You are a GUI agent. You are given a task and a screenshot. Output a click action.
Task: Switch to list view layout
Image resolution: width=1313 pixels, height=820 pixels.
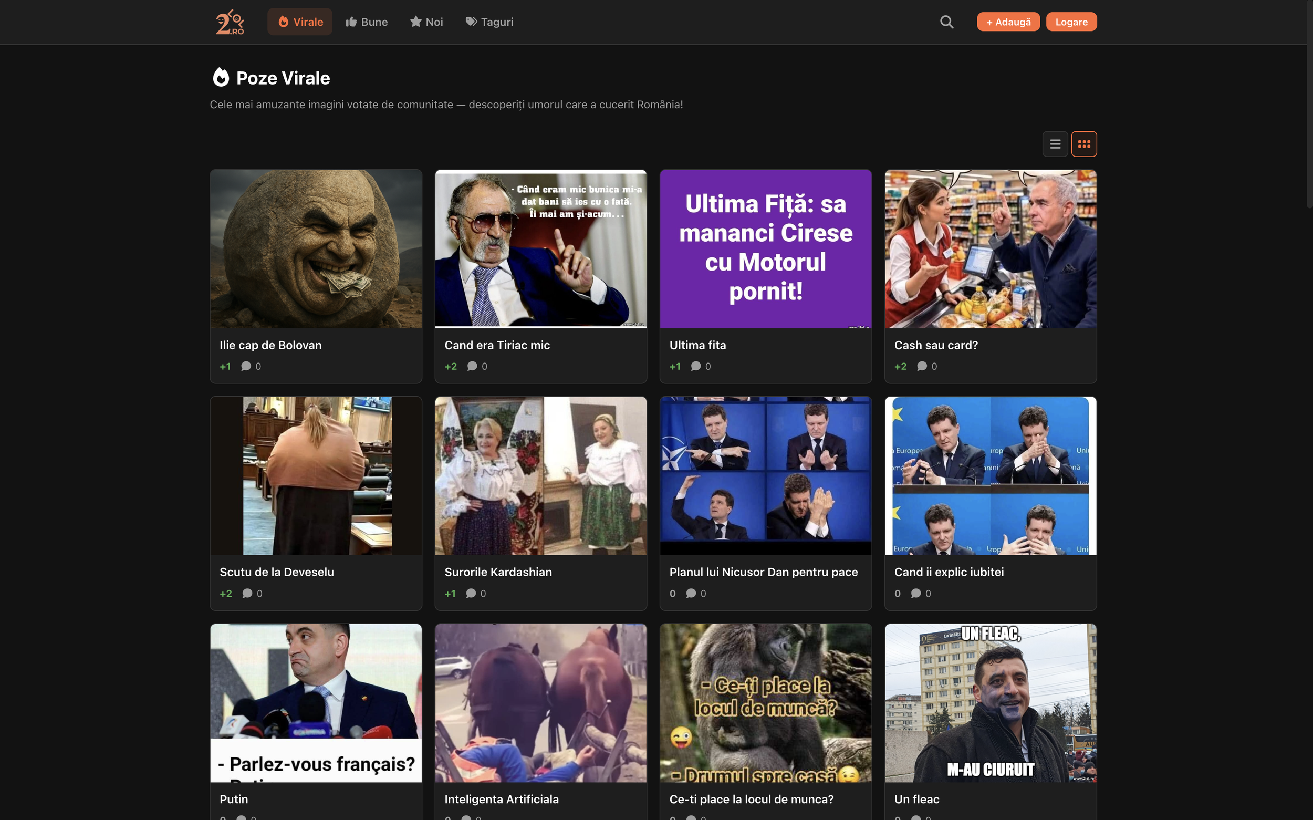click(x=1055, y=144)
